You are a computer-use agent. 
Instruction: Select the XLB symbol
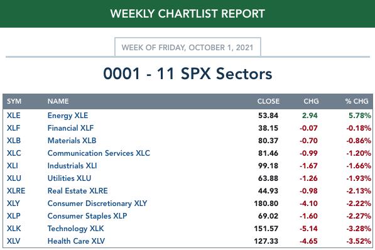coord(14,141)
